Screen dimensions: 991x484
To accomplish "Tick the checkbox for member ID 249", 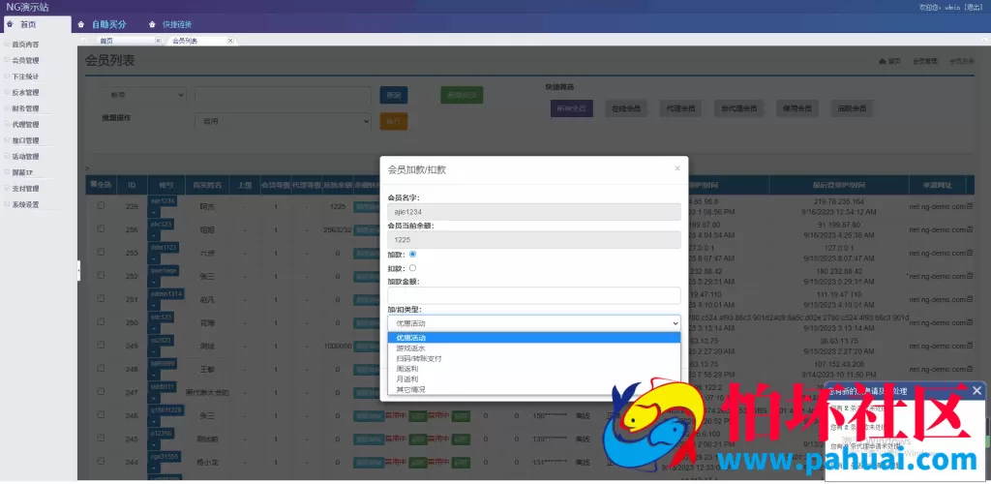I will [101, 345].
